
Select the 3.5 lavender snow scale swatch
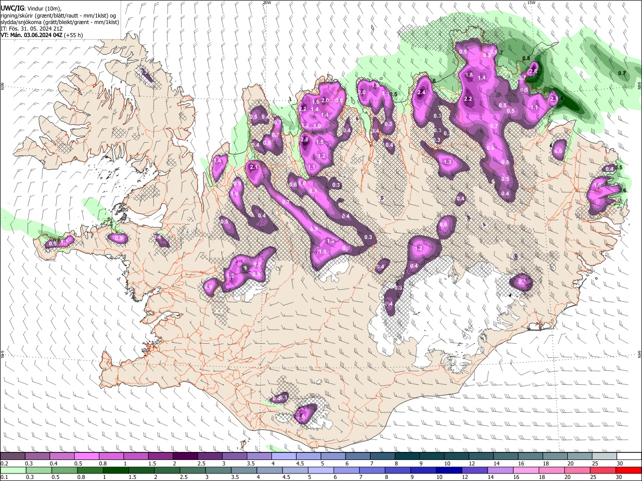[x=259, y=456]
